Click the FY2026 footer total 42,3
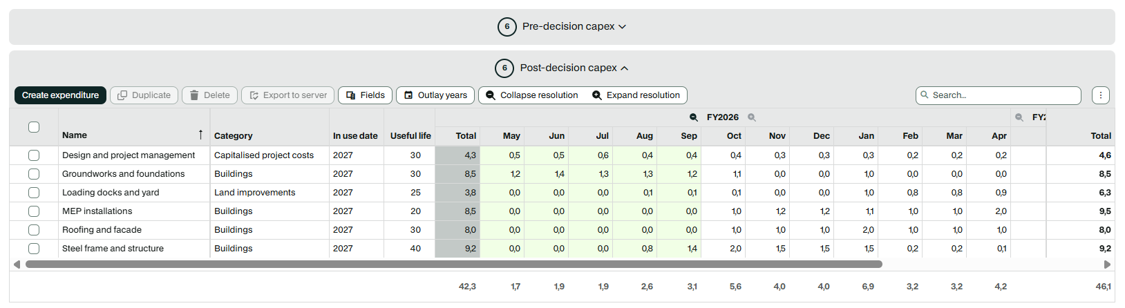Viewport: 1125px width, 308px height. [x=467, y=287]
